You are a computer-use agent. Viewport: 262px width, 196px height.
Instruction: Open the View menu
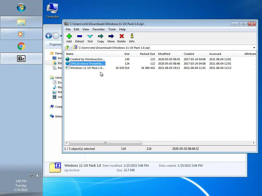point(86,29)
